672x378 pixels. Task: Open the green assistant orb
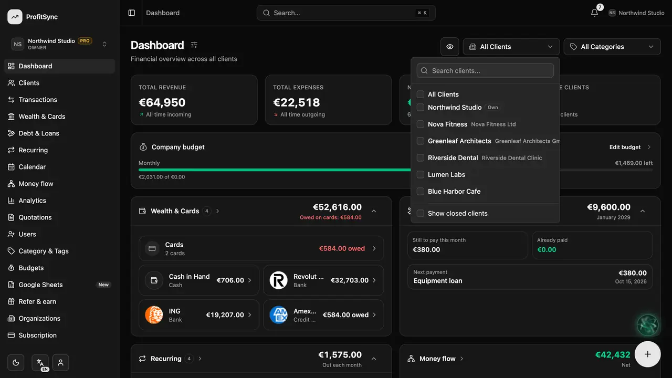point(647,325)
